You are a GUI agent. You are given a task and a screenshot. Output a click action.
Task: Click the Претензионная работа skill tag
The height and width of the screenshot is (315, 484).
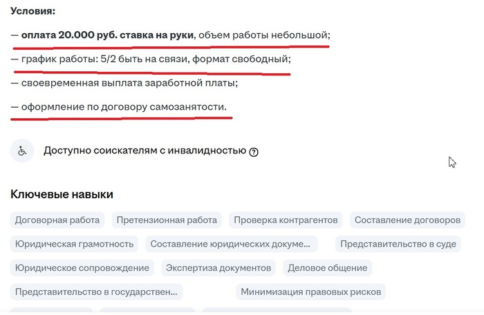(167, 220)
